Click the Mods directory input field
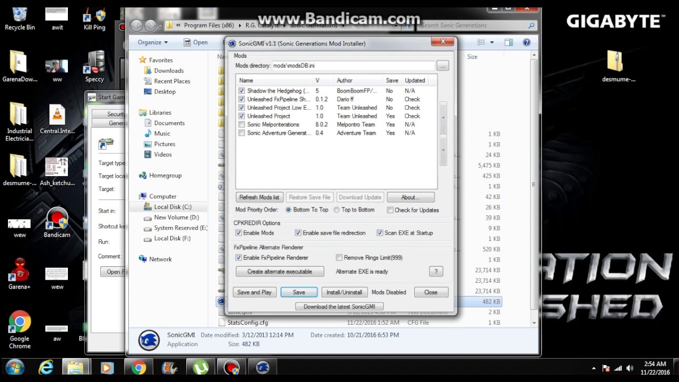 353,66
